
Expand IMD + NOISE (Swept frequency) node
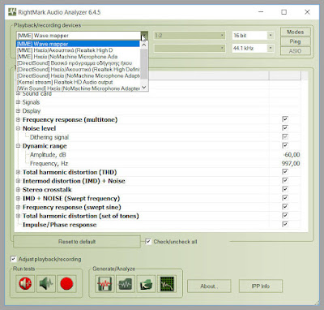tap(18, 198)
